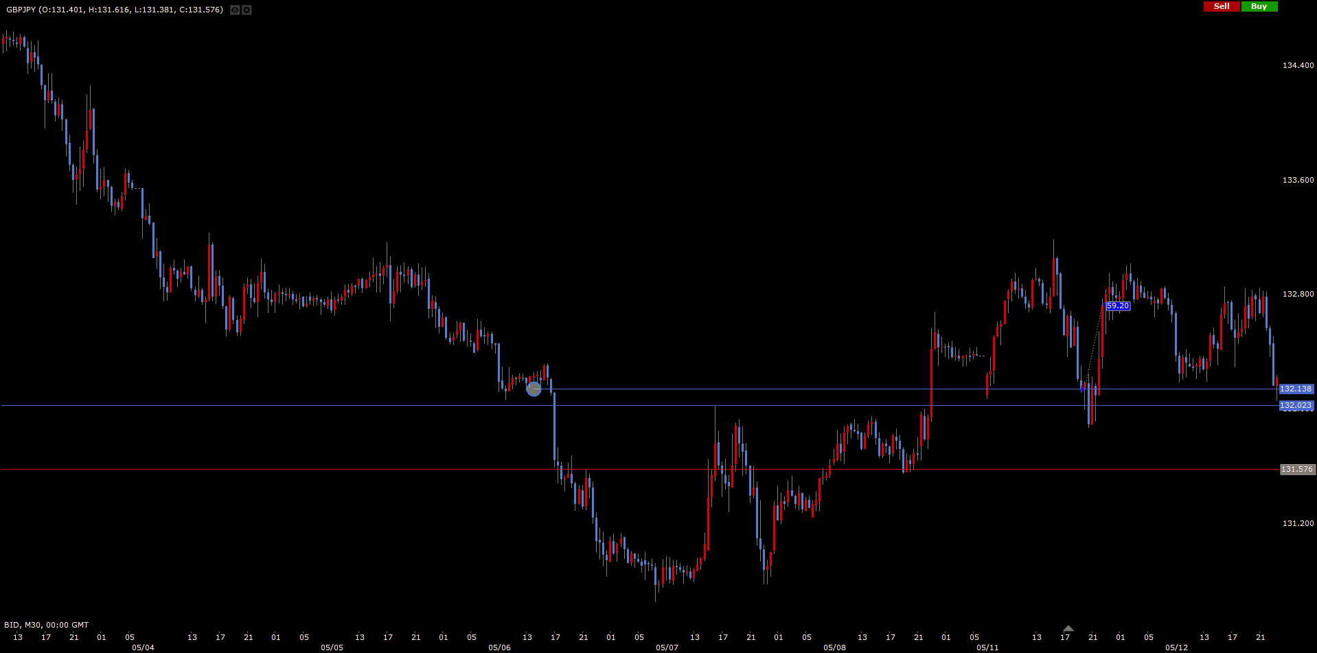
Task: Click the 133.600 price scale label
Action: pyautogui.click(x=1298, y=180)
